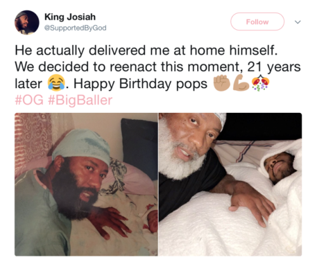The height and width of the screenshot is (262, 317).
Task: Click the party popper emoji
Action: (261, 82)
